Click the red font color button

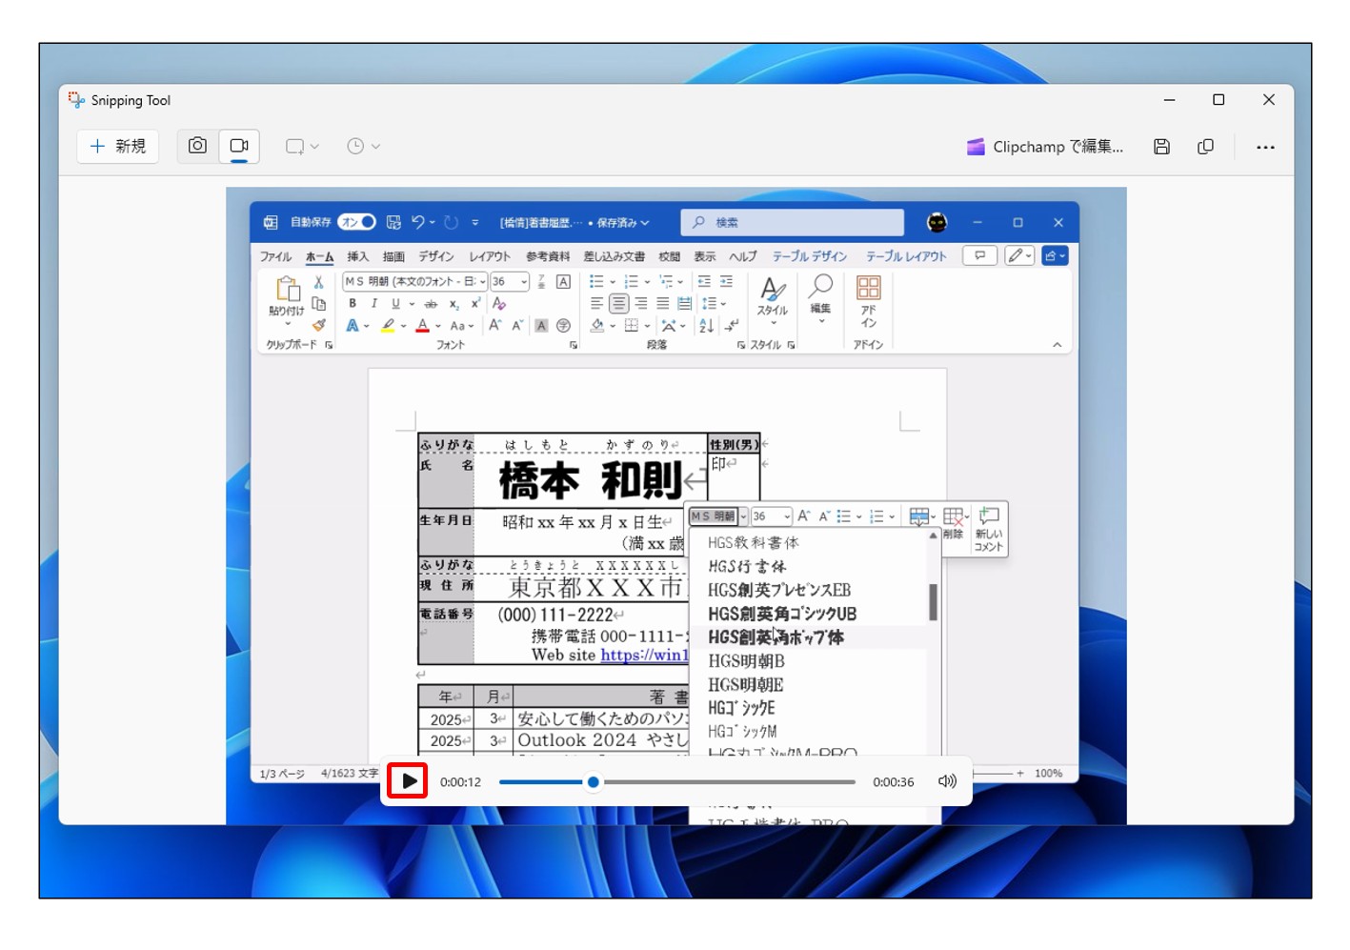coord(422,326)
